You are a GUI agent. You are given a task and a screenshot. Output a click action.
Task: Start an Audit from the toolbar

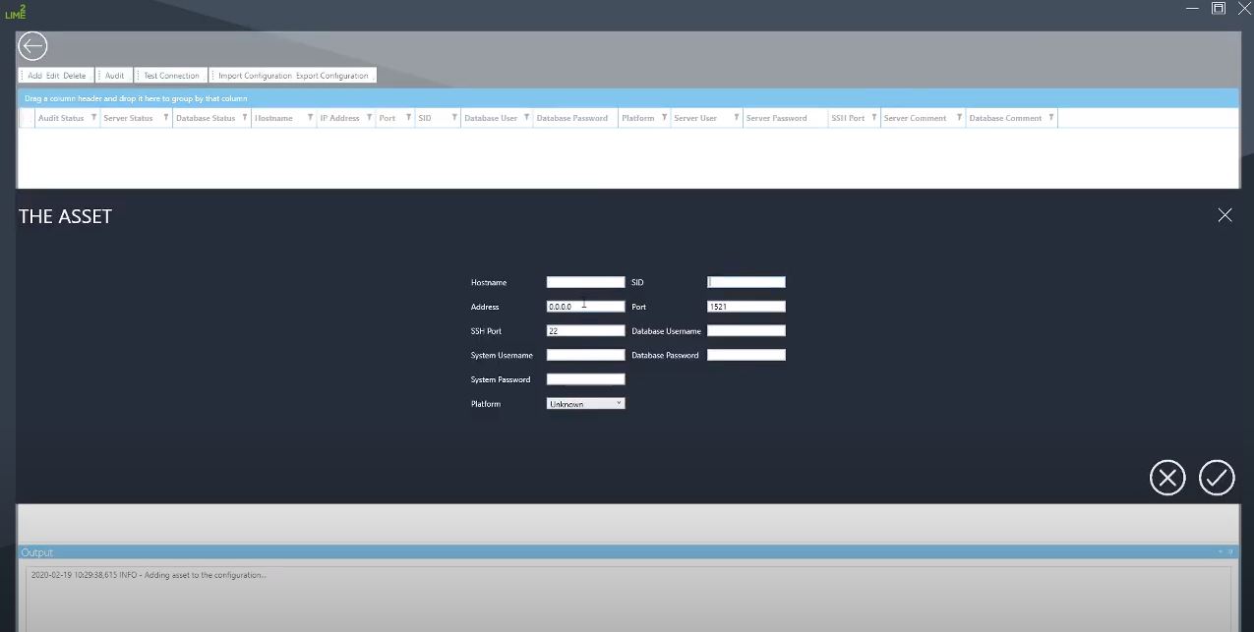(115, 76)
